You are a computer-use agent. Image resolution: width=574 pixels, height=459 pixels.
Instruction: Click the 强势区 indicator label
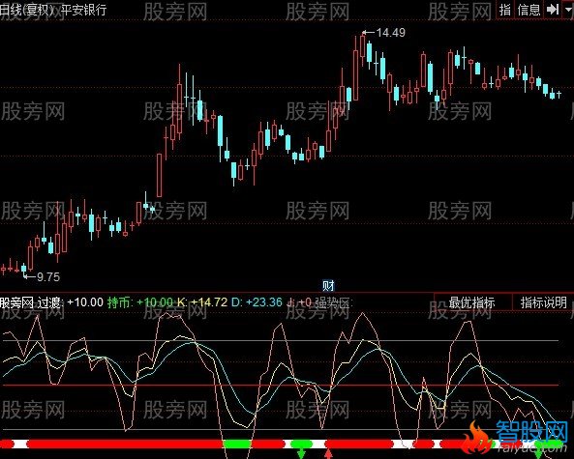pyautogui.click(x=333, y=302)
